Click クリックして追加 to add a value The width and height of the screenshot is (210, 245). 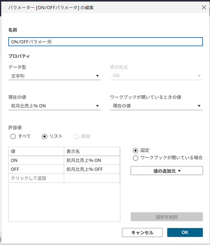pyautogui.click(x=36, y=178)
